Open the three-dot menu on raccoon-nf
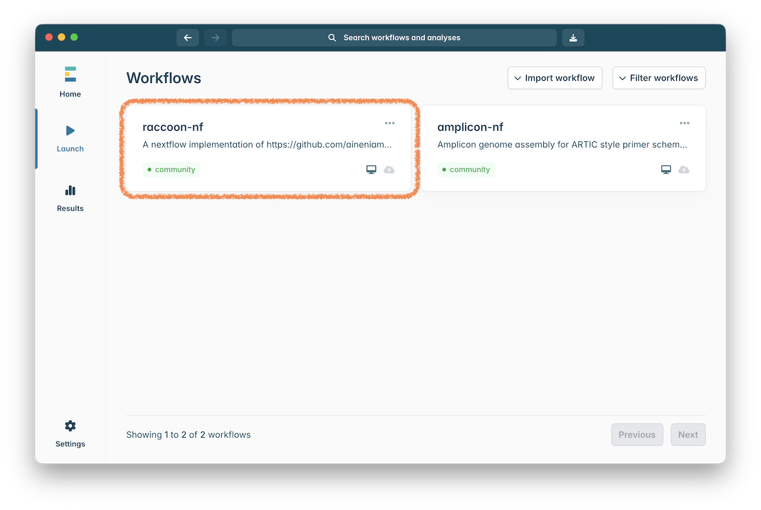 (x=389, y=123)
